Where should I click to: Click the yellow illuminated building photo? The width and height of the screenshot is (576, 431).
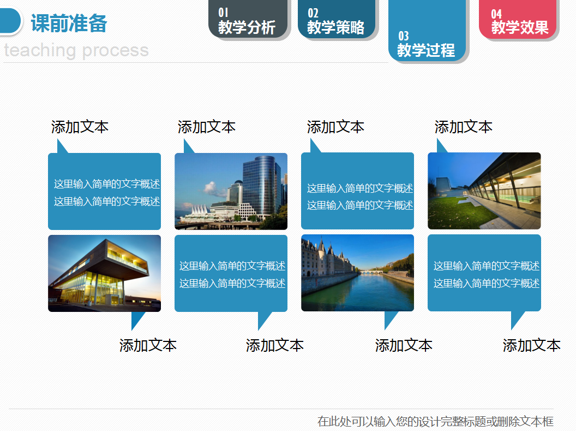pos(104,273)
